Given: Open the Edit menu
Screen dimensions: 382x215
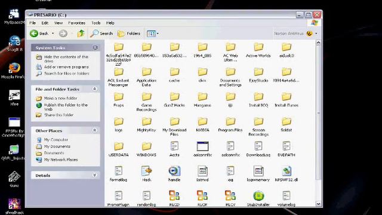Looking at the screenshot, I should tap(45, 23).
